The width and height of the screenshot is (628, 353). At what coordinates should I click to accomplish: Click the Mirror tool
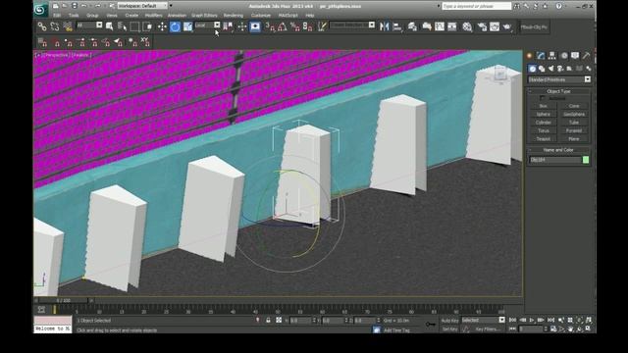(x=384, y=26)
